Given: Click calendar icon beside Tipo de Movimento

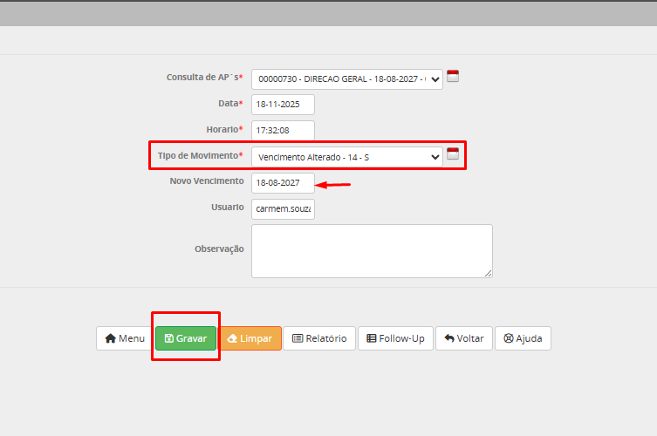Looking at the screenshot, I should click(x=453, y=154).
